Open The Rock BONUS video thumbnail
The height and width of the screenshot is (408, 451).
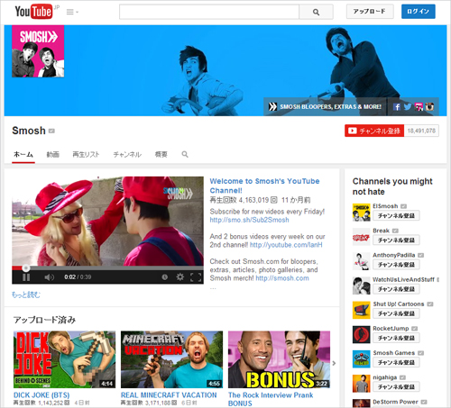pyautogui.click(x=279, y=359)
